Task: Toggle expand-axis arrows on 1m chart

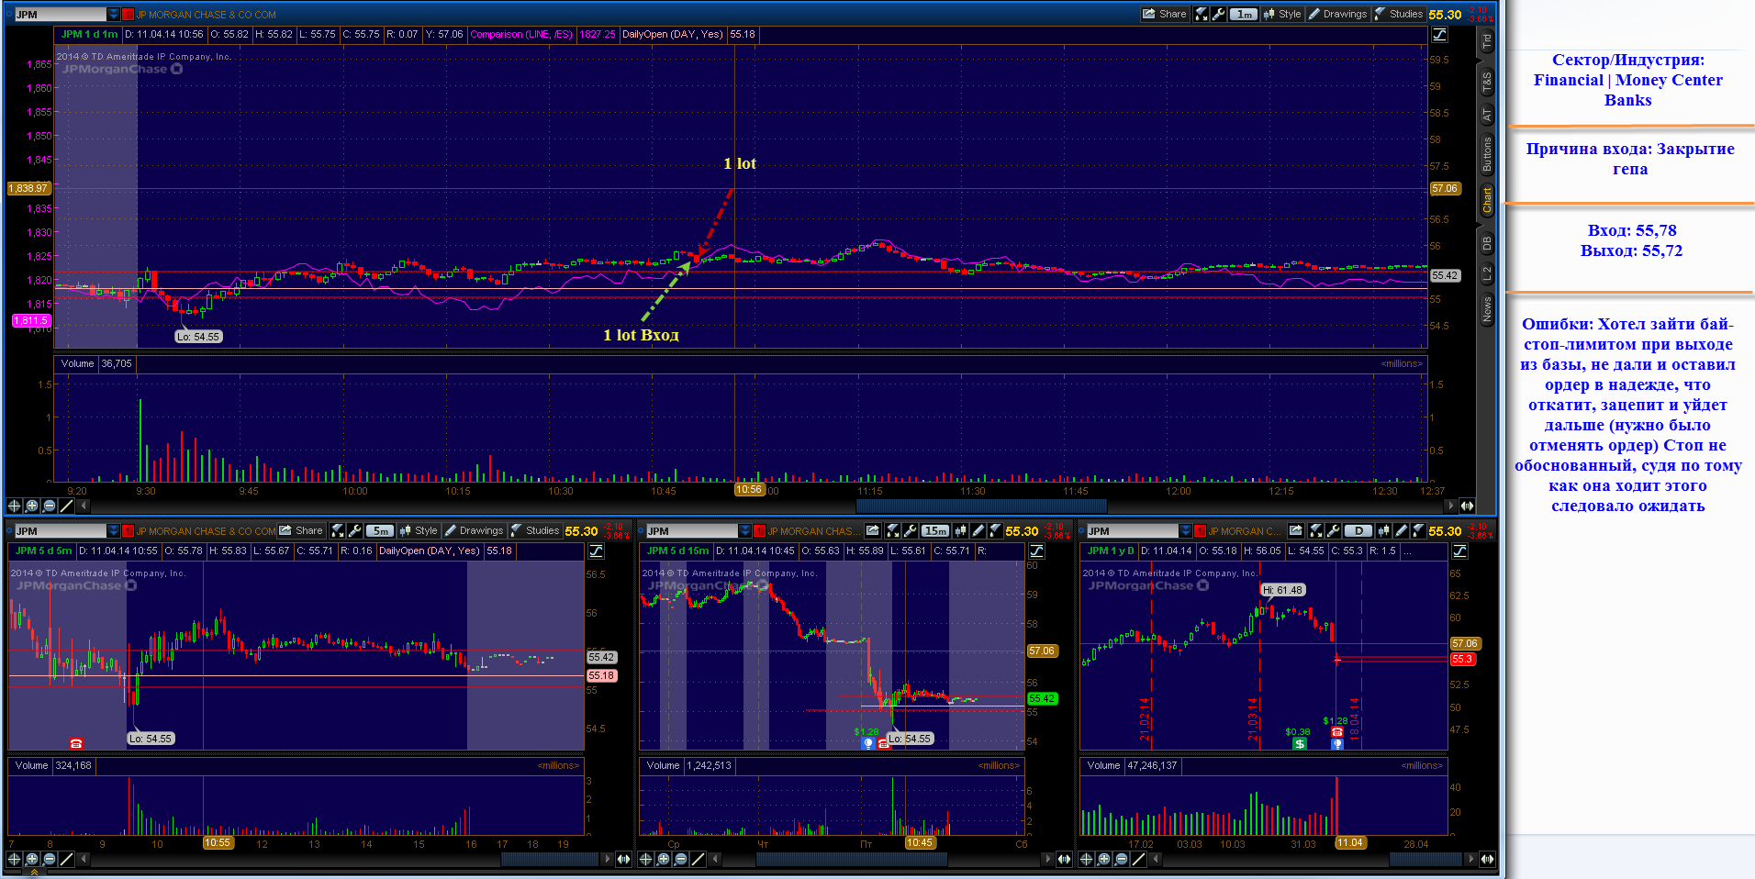Action: [x=1467, y=506]
